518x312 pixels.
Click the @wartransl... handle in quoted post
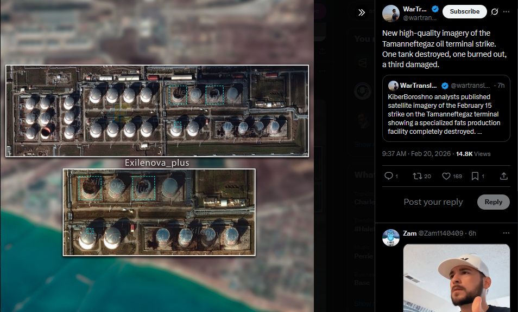pos(470,86)
